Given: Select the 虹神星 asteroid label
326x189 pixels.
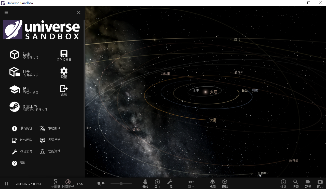Looking at the screenshot, I should (239, 73).
